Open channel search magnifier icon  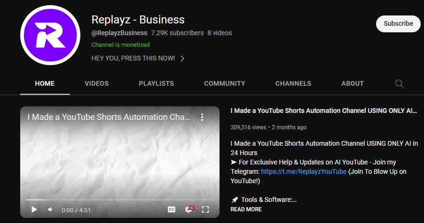click(400, 83)
